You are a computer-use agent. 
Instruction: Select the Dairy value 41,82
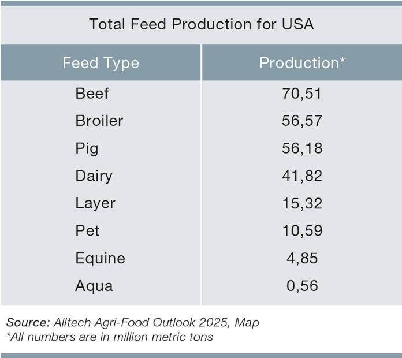301,176
